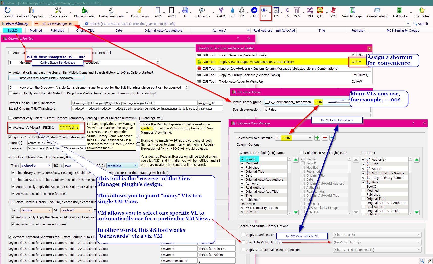Select Tickle Auto-Adder to Wake Up
Screen dimensions: 433x264
284,81
